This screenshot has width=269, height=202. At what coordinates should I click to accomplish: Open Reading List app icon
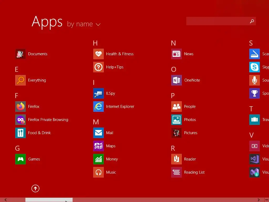pos(177,172)
